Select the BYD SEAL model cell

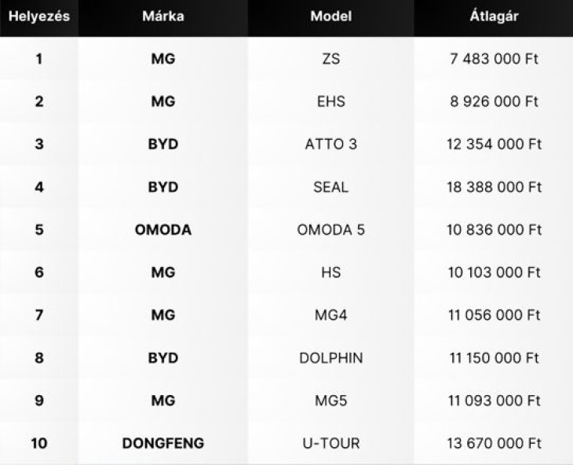tap(331, 187)
